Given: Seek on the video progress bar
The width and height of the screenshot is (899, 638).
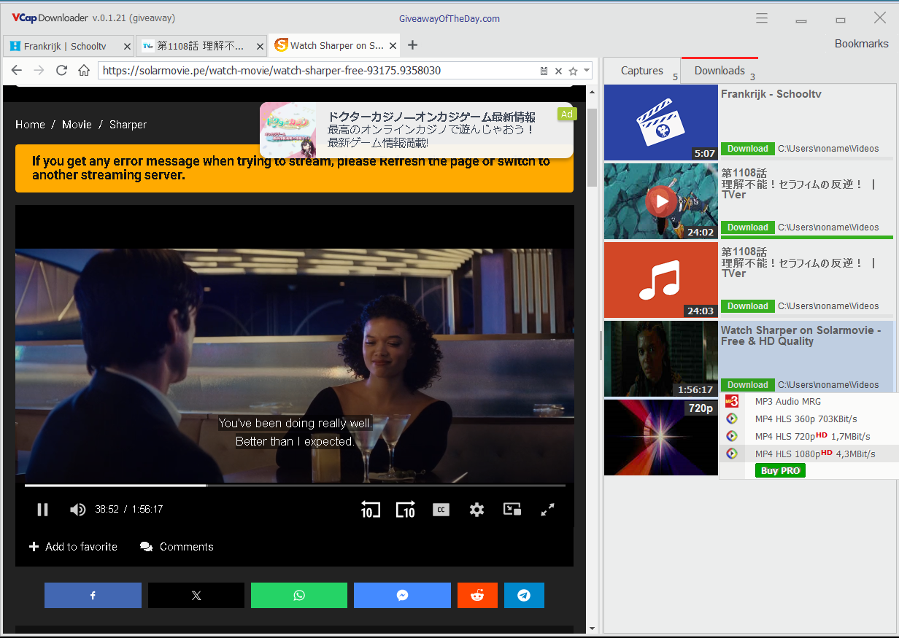Looking at the screenshot, I should pyautogui.click(x=295, y=485).
